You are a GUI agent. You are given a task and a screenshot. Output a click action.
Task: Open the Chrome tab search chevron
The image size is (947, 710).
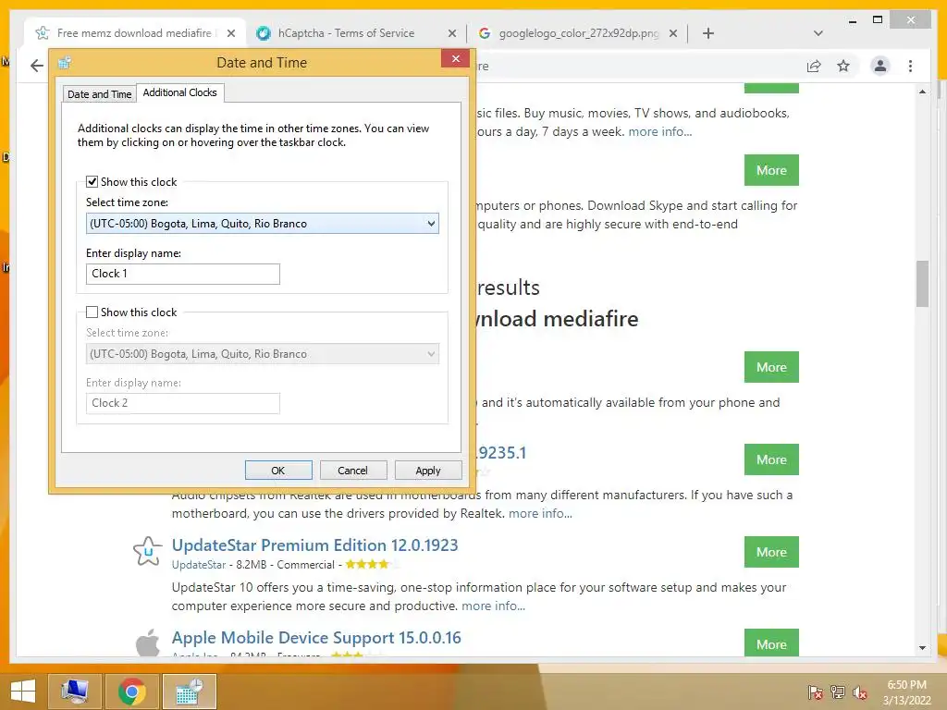pos(818,33)
